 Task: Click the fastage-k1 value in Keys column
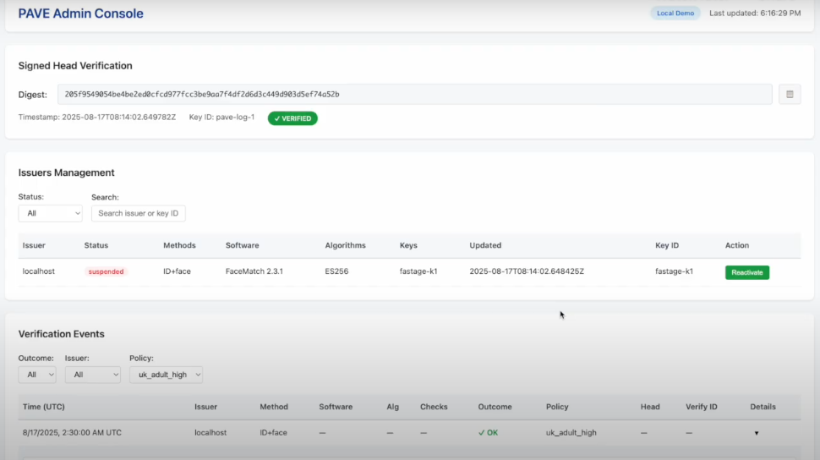pos(418,271)
